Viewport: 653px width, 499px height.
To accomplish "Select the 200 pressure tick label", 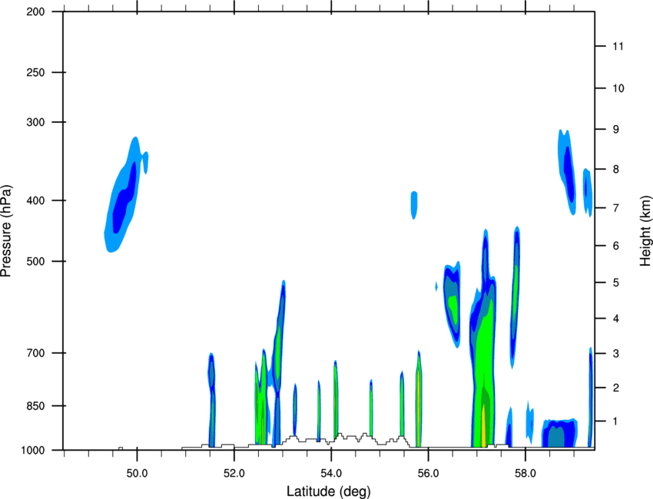I will [36, 12].
